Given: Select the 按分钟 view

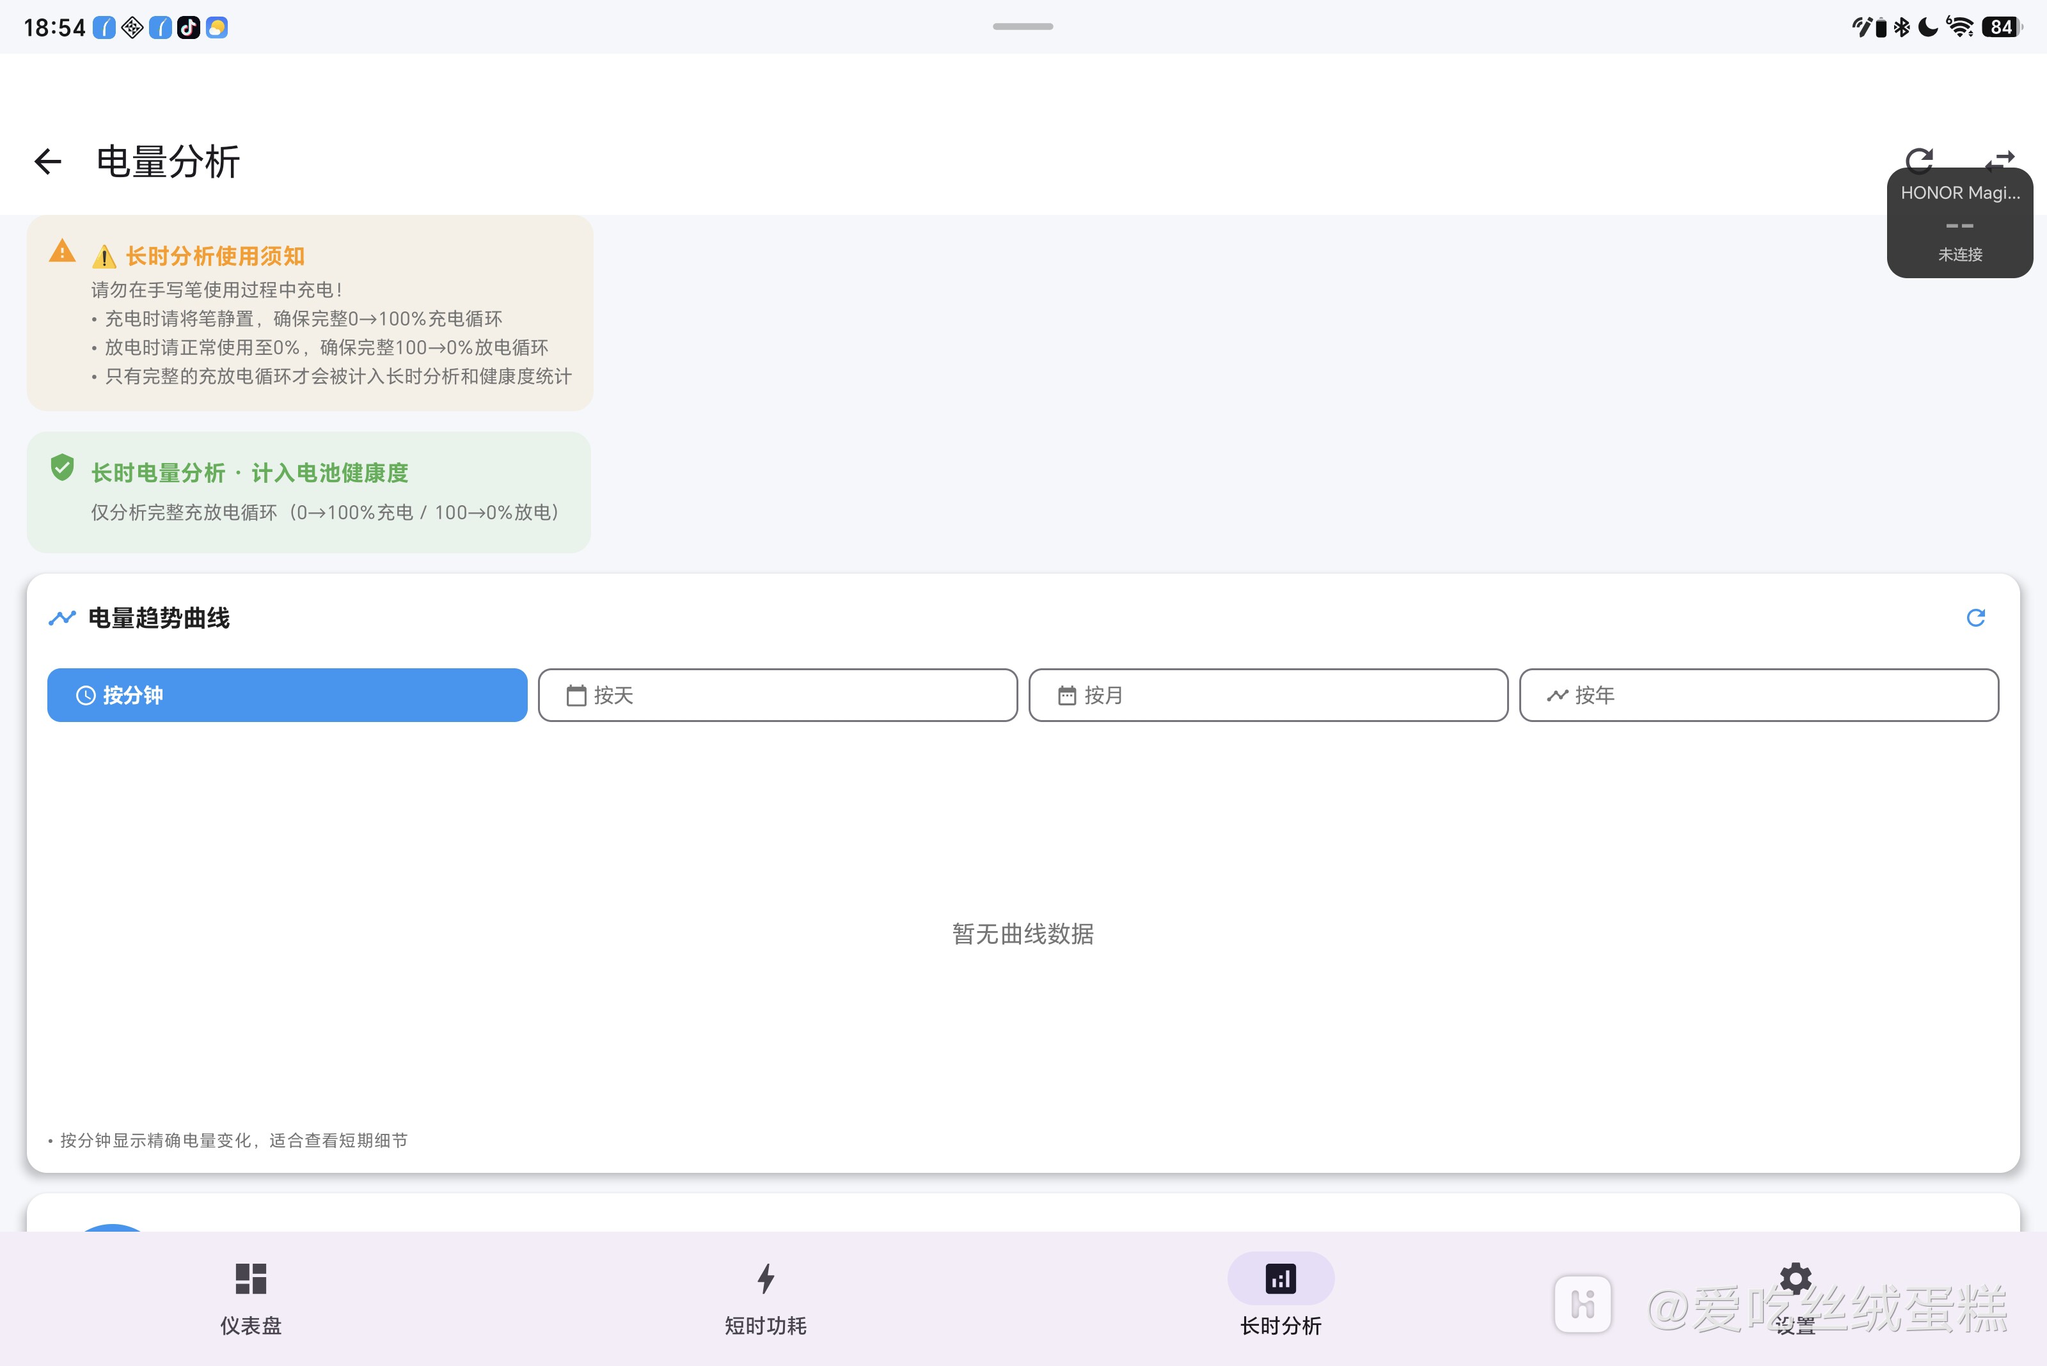Looking at the screenshot, I should (x=287, y=695).
